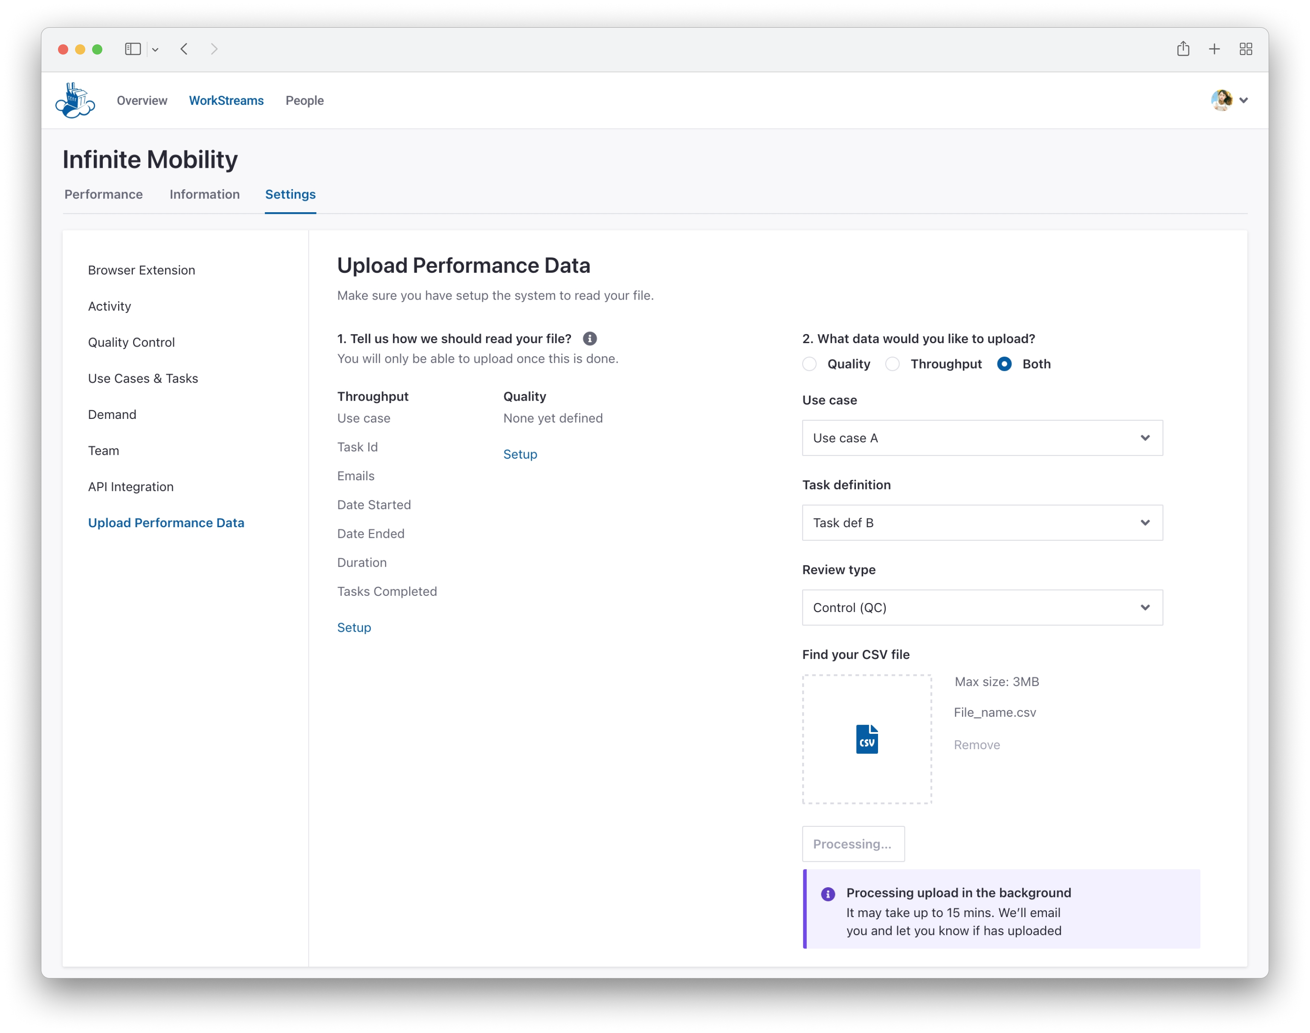Click Setup link under Throughput

[354, 628]
